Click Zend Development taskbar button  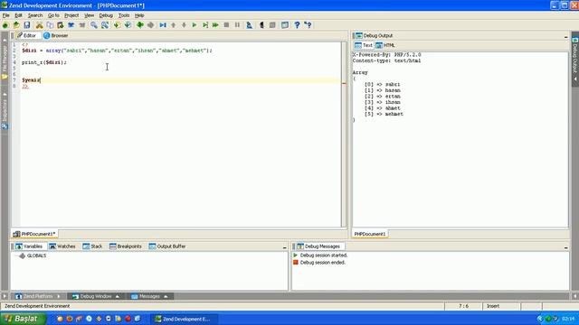click(184, 319)
